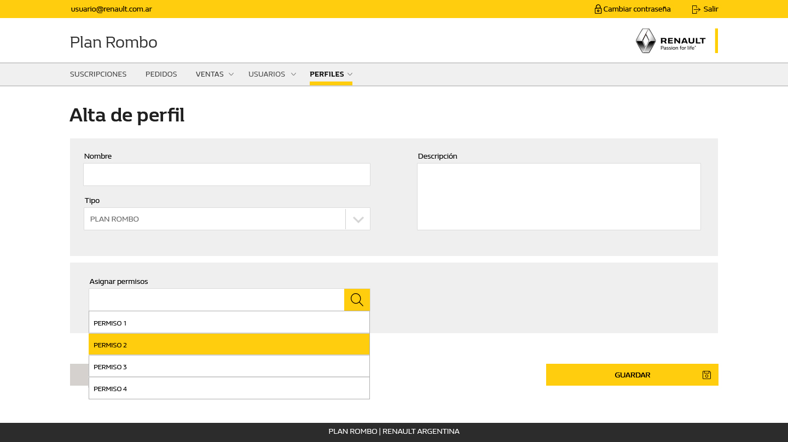This screenshot has height=442, width=788.
Task: Click the Plan Rombo site title
Action: click(x=114, y=42)
